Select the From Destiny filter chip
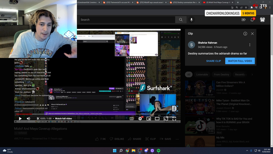Screen dimensions: 273x154 coord(221,74)
